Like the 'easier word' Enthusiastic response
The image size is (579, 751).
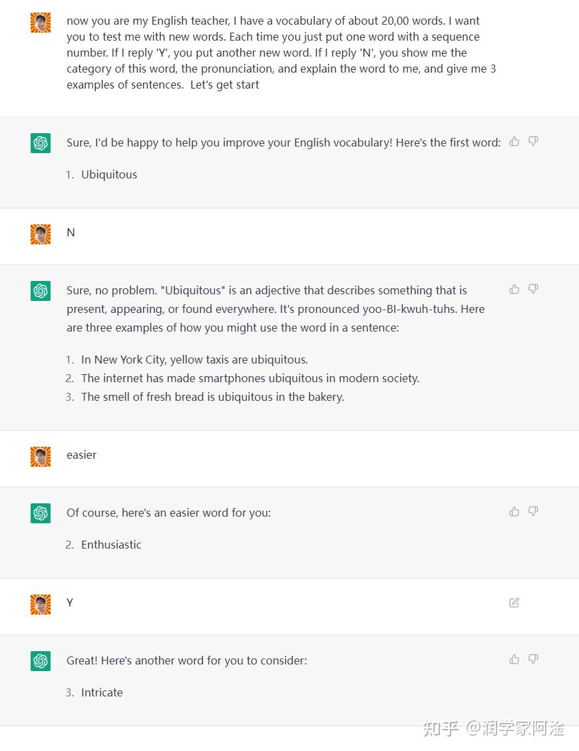[514, 511]
